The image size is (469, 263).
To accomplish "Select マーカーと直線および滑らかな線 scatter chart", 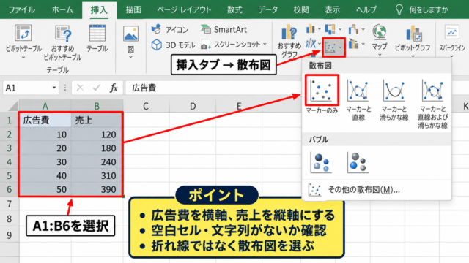I will 432,104.
